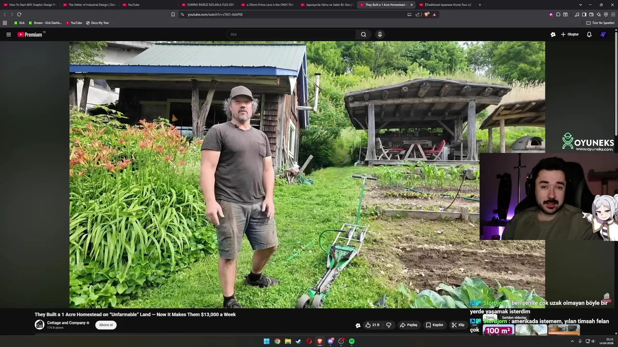Click the page vertical scrollbar
Screen dimensions: 618x347
616,83
